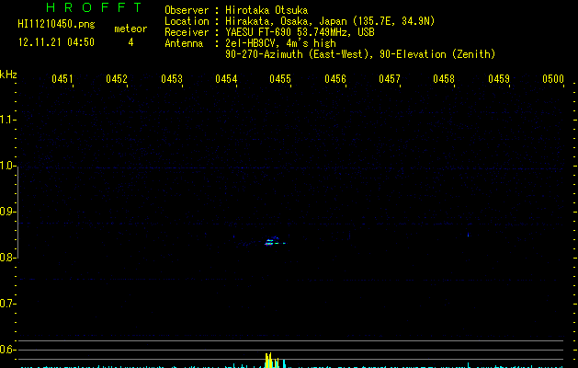This screenshot has height=368, width=578.
Task: Click time marker 0452
Action: (117, 79)
